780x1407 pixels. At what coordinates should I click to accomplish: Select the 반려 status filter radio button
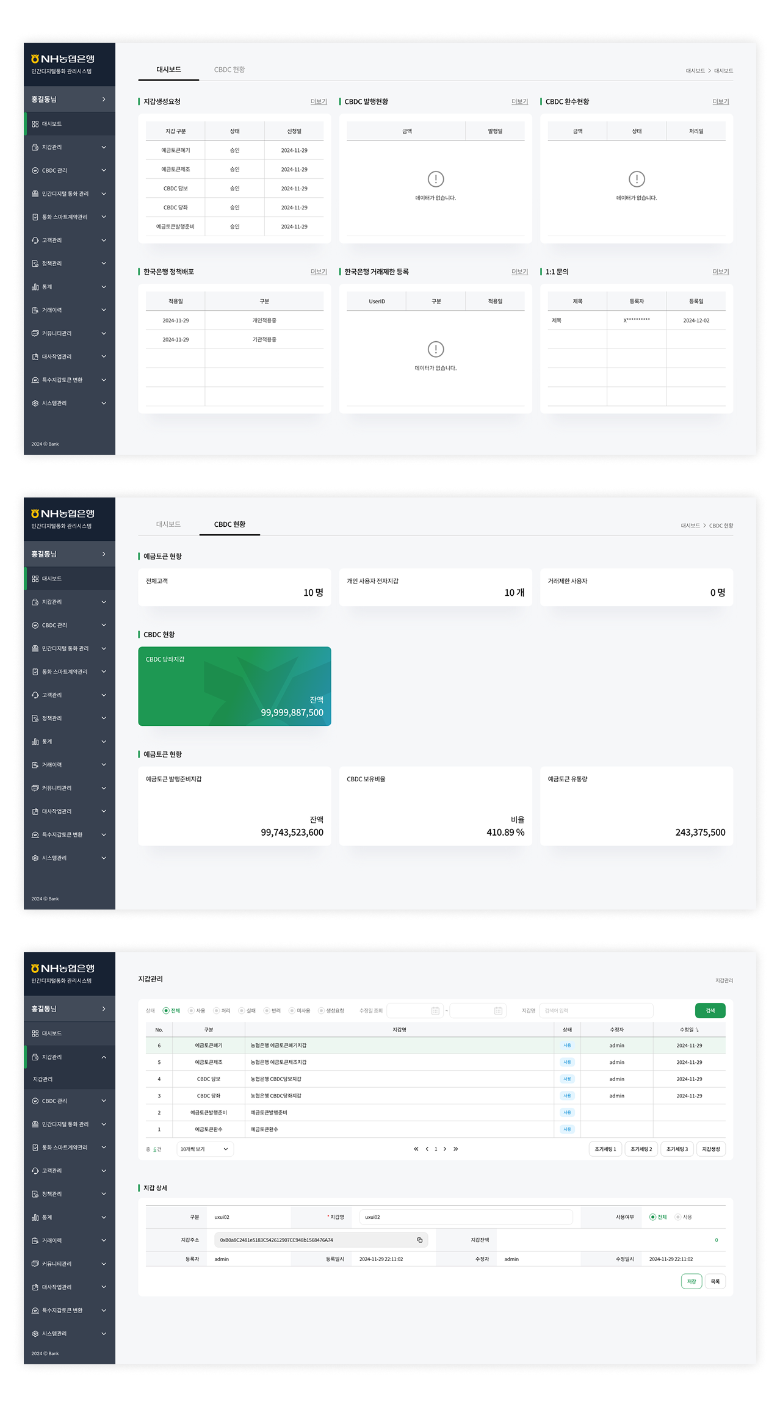(x=267, y=1011)
